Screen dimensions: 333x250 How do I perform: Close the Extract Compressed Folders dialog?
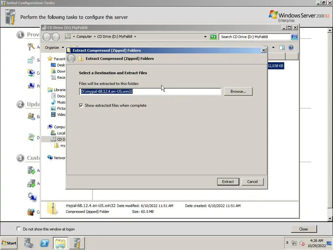click(263, 50)
